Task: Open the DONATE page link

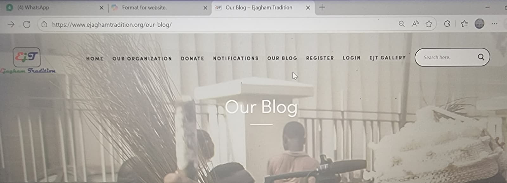Action: (192, 59)
